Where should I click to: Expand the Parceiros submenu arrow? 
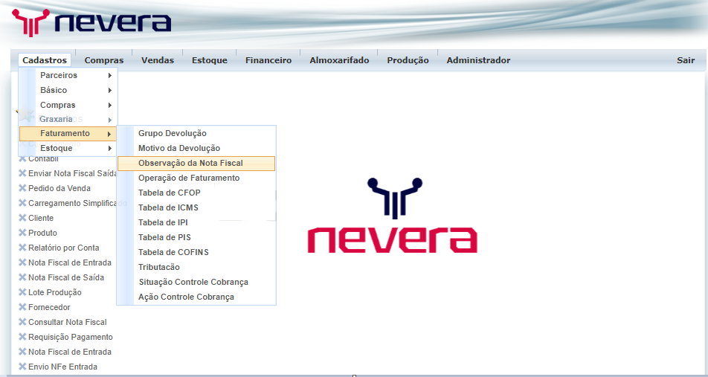[110, 75]
